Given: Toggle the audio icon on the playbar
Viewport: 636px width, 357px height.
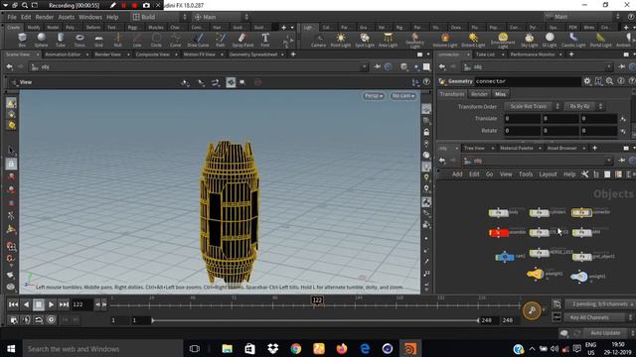Looking at the screenshot, I should coord(27,319).
